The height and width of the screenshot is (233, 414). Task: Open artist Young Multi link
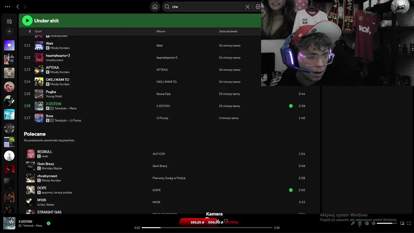[54, 96]
